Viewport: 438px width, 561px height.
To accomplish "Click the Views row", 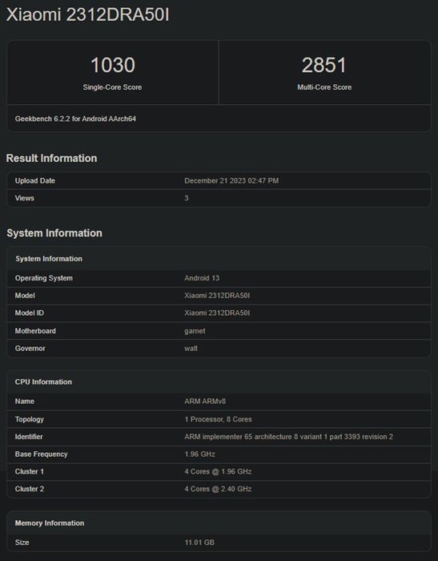I will [219, 198].
